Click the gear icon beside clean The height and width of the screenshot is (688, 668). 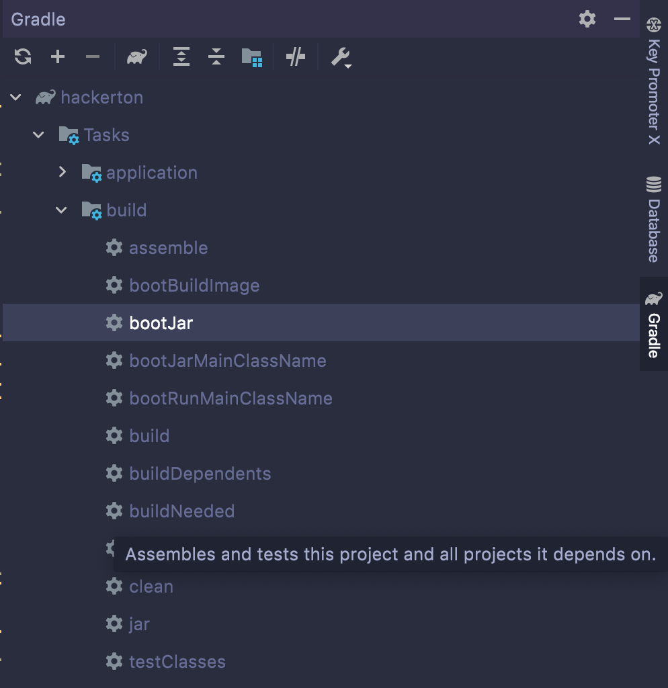[x=114, y=586]
